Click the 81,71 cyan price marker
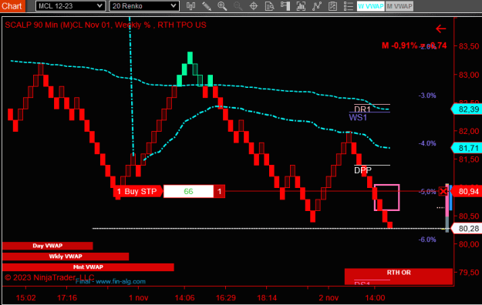 click(x=467, y=148)
